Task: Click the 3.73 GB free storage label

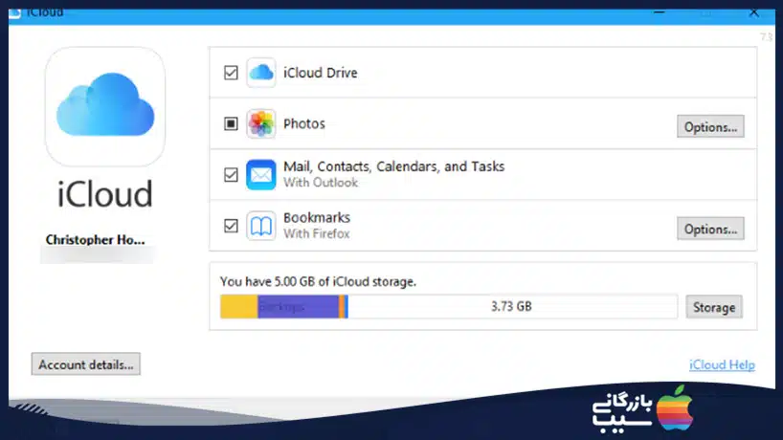Action: click(511, 306)
